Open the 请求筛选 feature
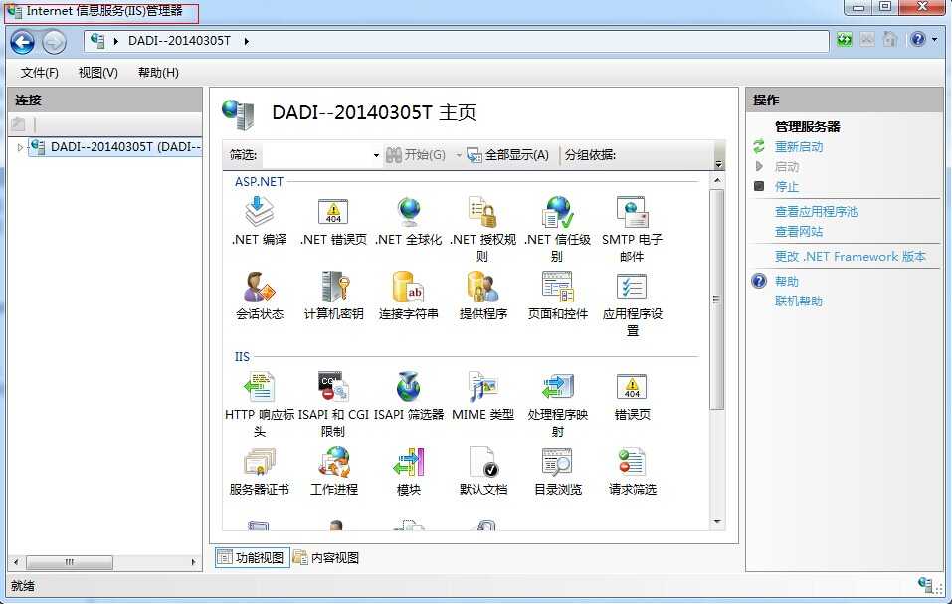The image size is (952, 604). coord(632,471)
